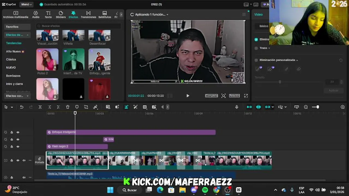
Task: Open the Transiciones tab
Action: click(88, 14)
